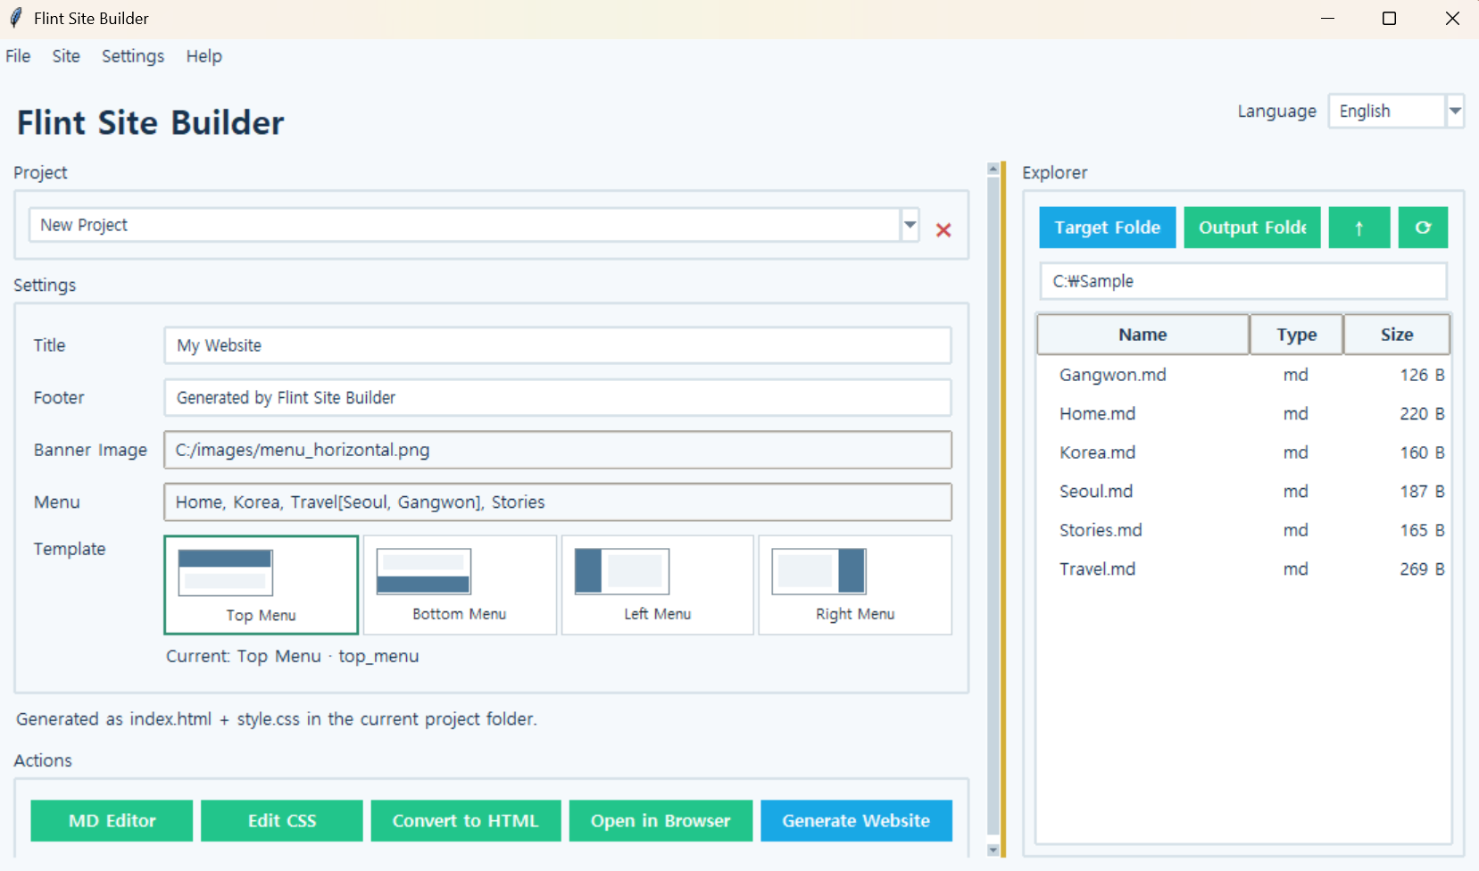This screenshot has height=871, width=1479.
Task: Click the Footer input field
Action: 558,397
